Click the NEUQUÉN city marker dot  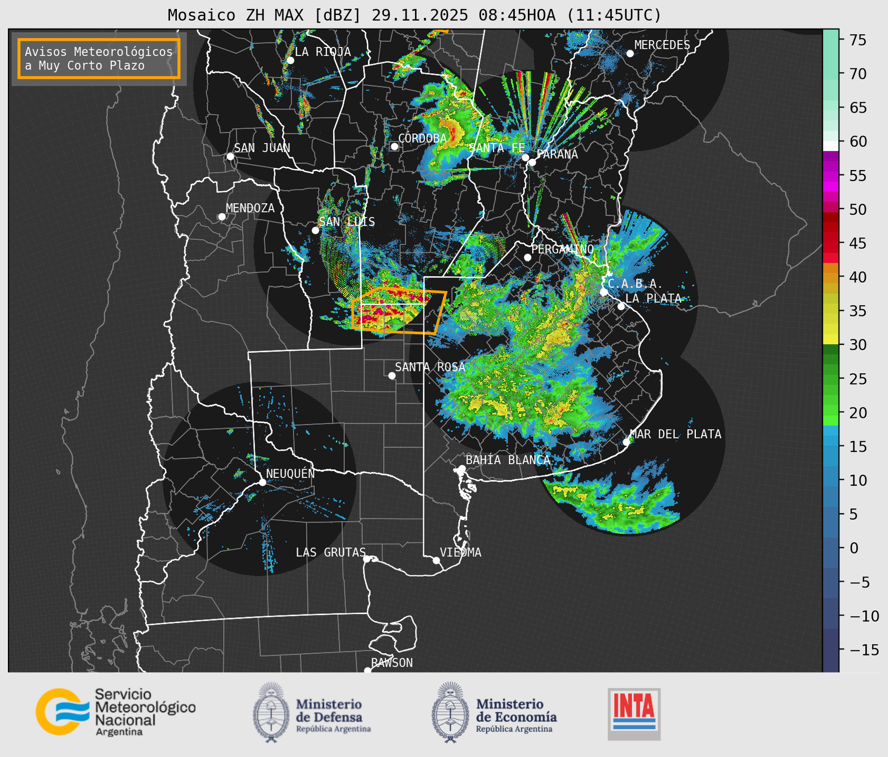tap(262, 482)
